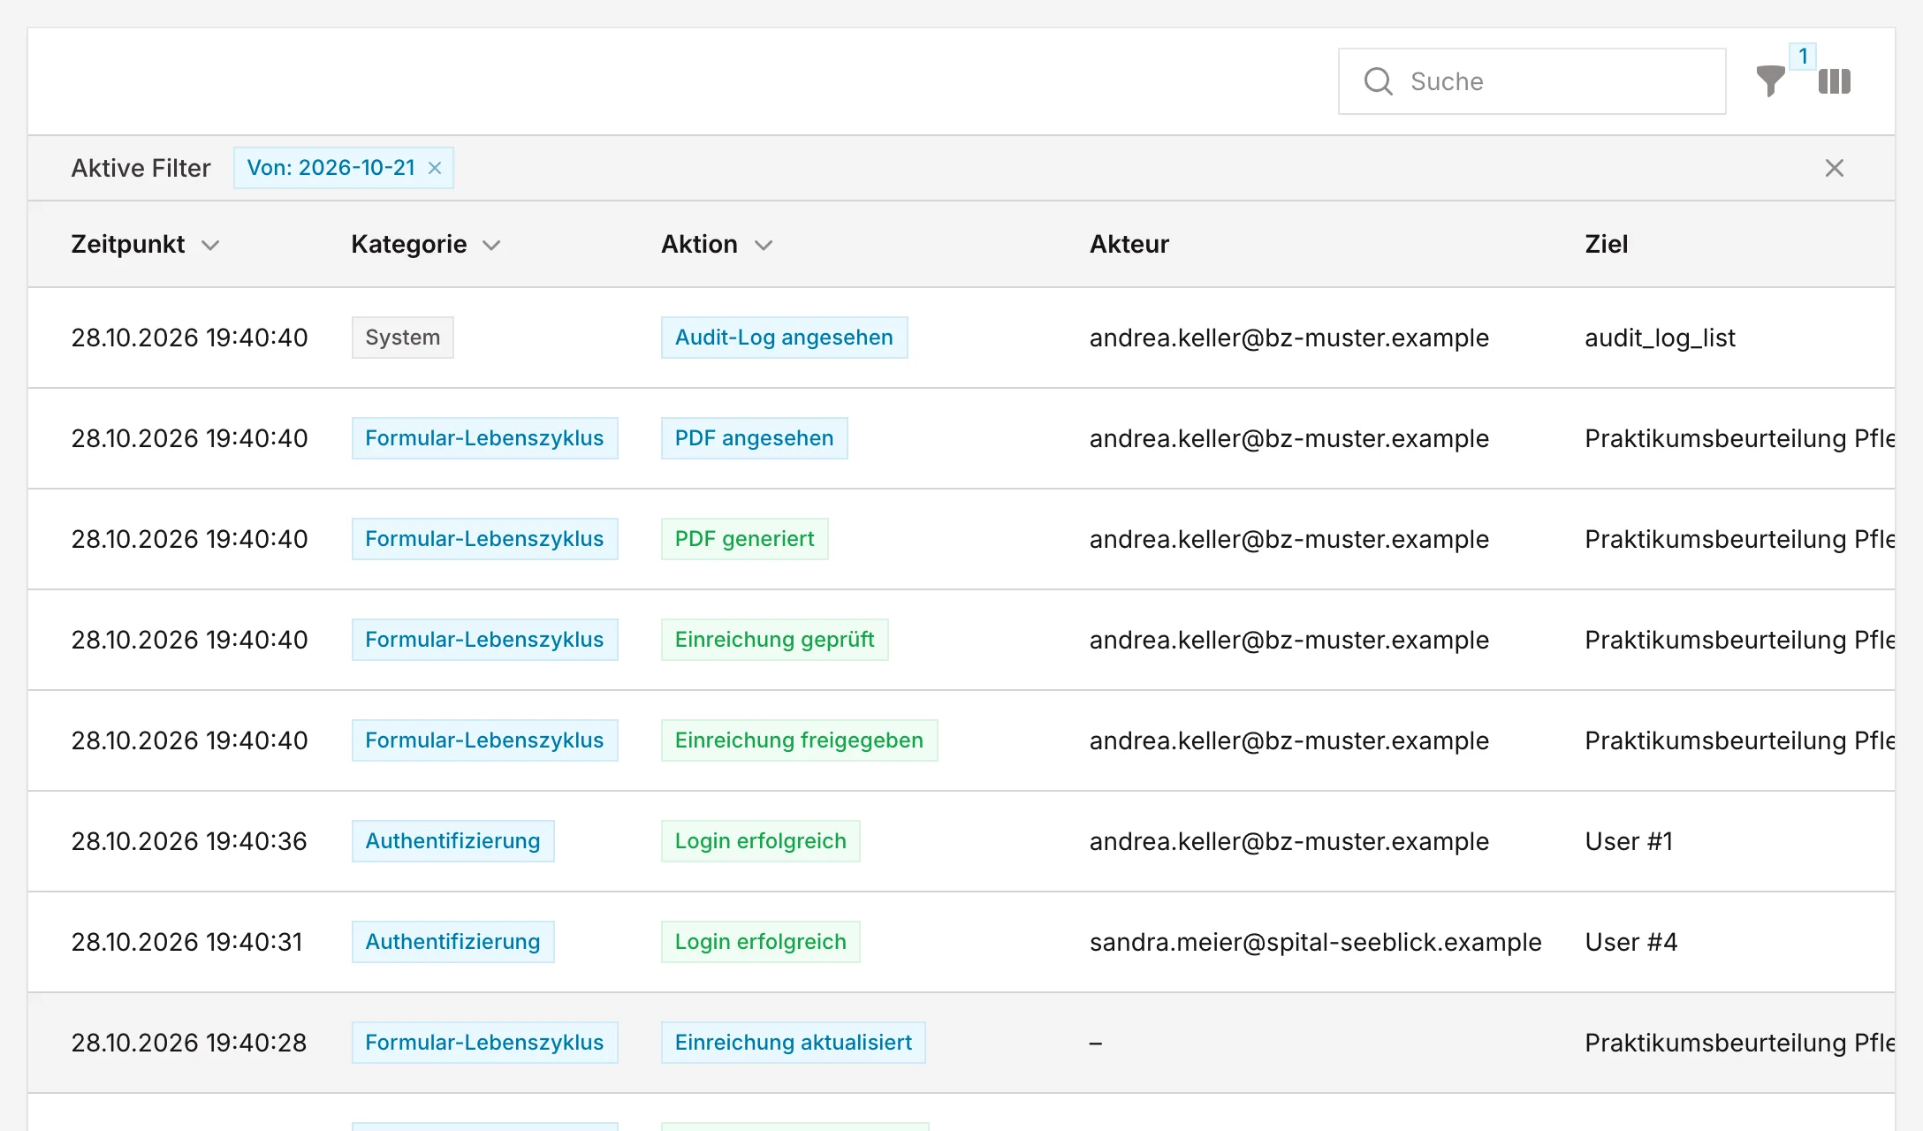Select the 28.10.2026 19:40:28 timestamp
This screenshot has height=1131, width=1923.
point(189,1043)
